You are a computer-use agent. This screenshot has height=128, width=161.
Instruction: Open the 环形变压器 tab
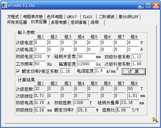coord(17,22)
